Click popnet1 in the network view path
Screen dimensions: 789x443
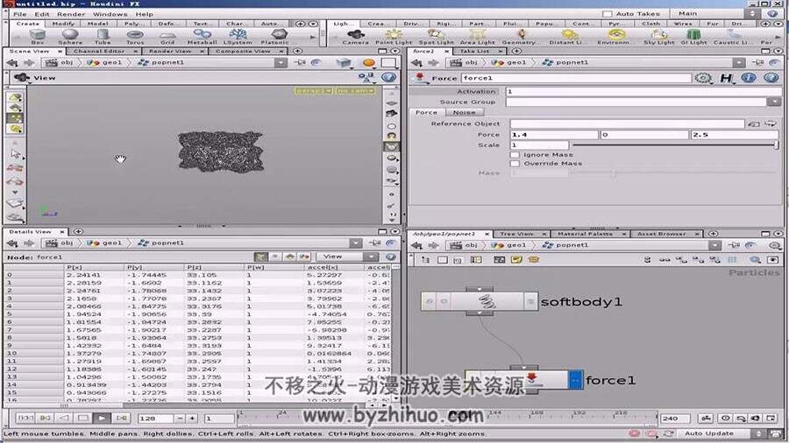click(x=566, y=245)
